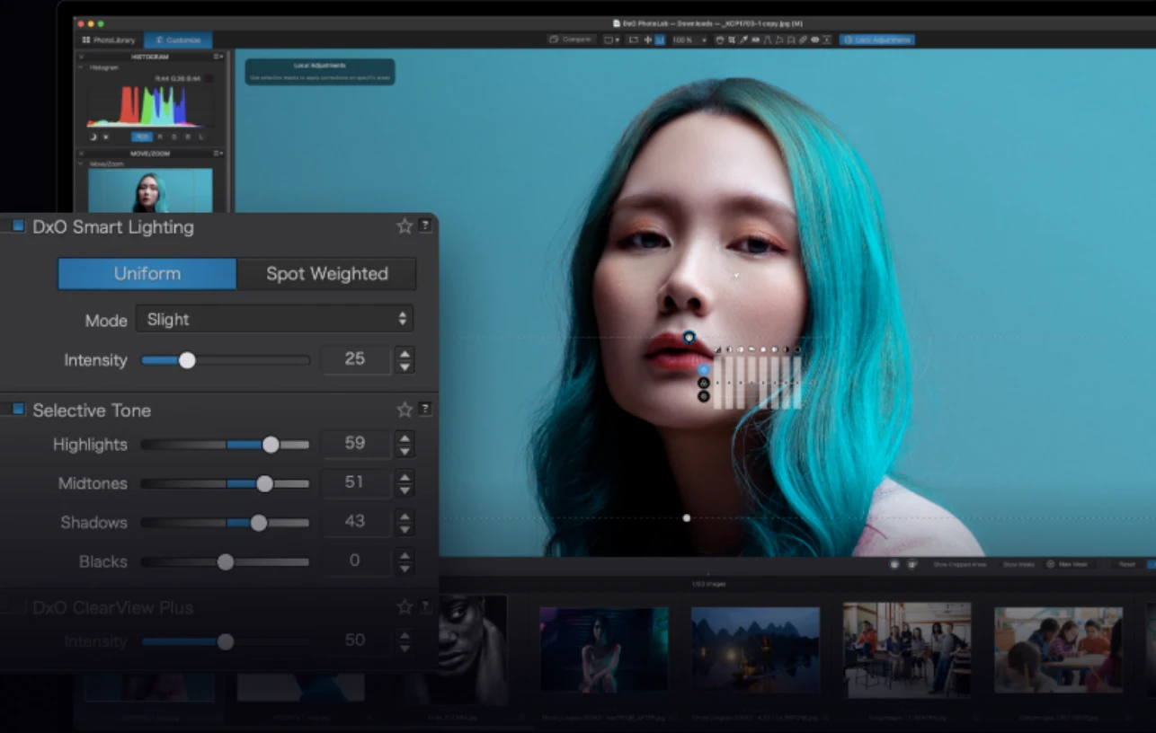The width and height of the screenshot is (1156, 733).
Task: Toggle the Selective Tone enable checkbox
Action: [x=18, y=410]
